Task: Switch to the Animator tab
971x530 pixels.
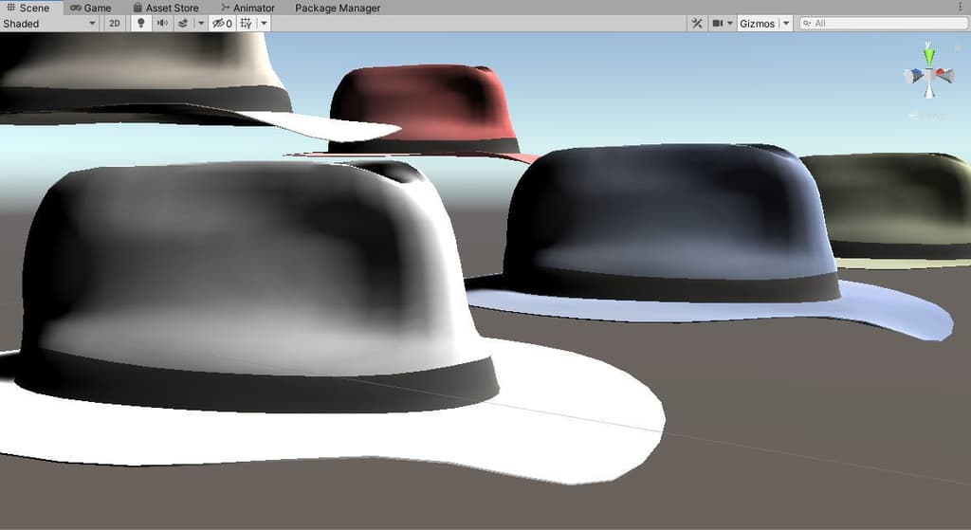Action: point(247,8)
